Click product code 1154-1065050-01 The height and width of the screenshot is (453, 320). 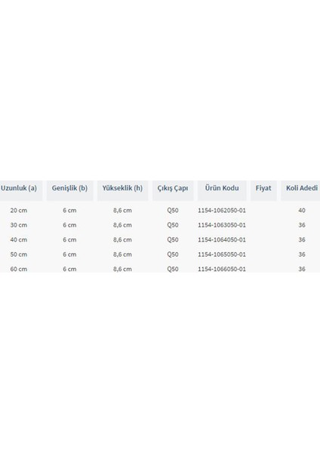tap(222, 254)
